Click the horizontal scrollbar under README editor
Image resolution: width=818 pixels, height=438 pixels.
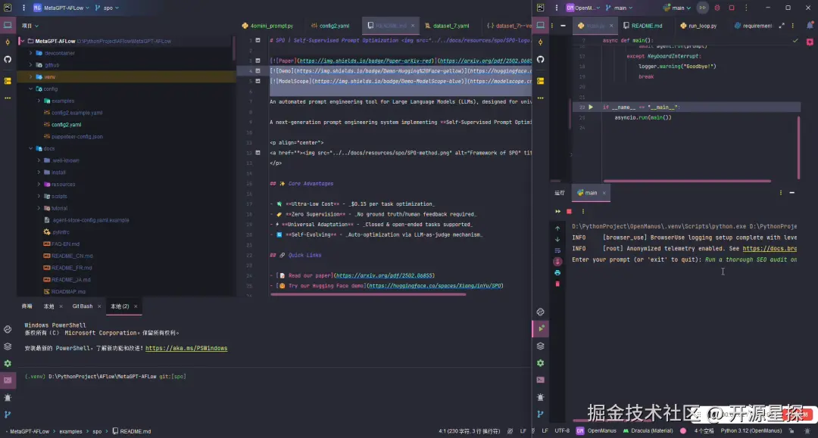[368, 295]
